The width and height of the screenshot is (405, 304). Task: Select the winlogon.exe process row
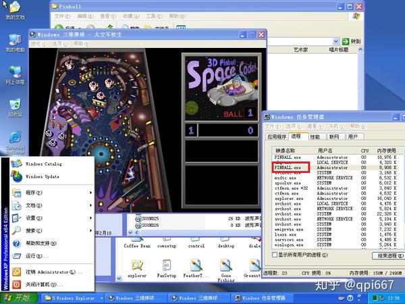335,245
